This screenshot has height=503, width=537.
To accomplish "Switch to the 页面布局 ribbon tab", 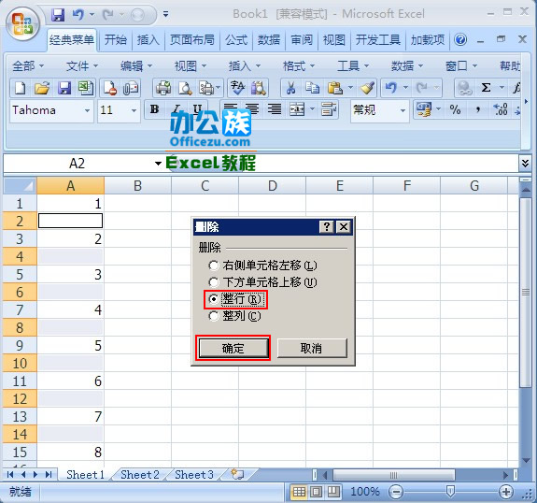I will [192, 40].
